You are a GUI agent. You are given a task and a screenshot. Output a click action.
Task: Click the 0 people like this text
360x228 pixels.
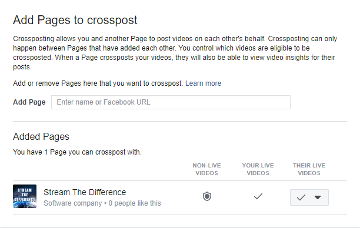pos(135,203)
